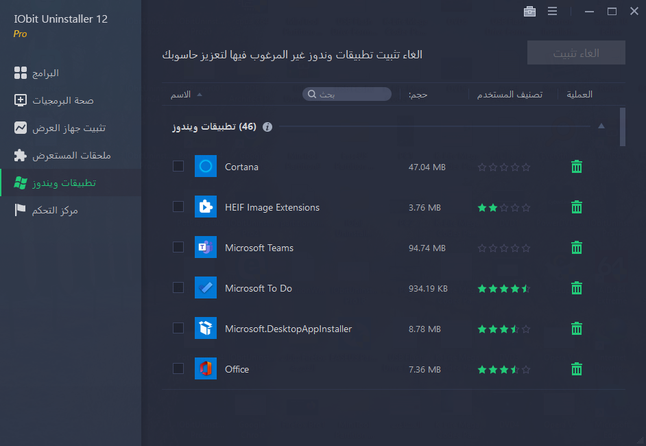Uninstall HEIF Image Extensions with its trash icon
This screenshot has height=446, width=646.
coord(576,207)
